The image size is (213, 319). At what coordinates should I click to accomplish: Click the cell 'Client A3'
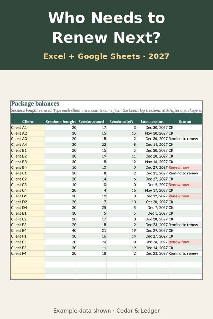pyautogui.click(x=28, y=139)
